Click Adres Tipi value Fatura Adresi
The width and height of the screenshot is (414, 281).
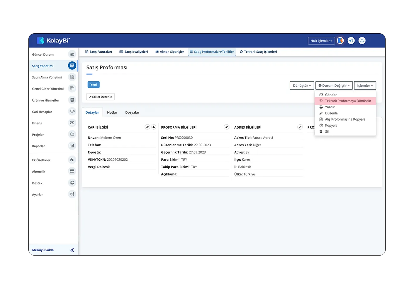pyautogui.click(x=263, y=138)
